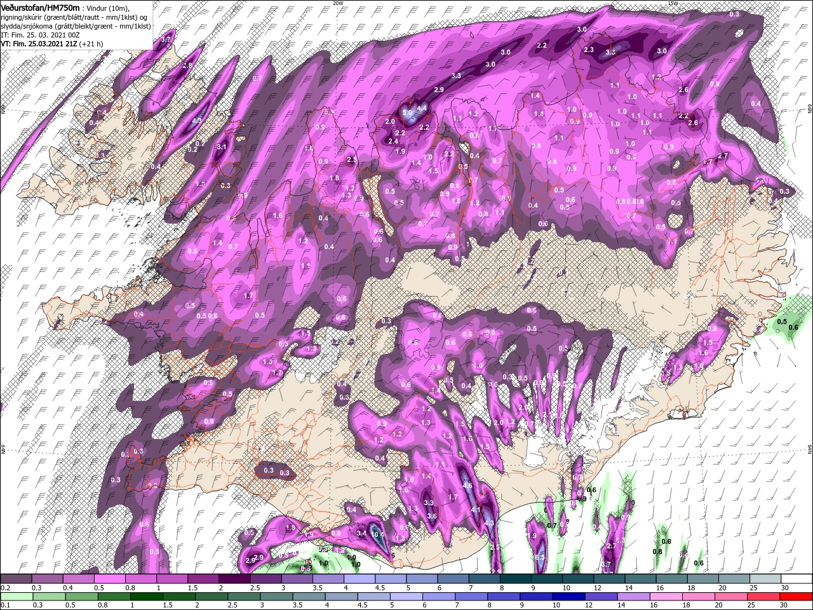Click the 'VT: Fim. 25.03.2021 21Z' valid time
The height and width of the screenshot is (610, 813).
point(39,44)
